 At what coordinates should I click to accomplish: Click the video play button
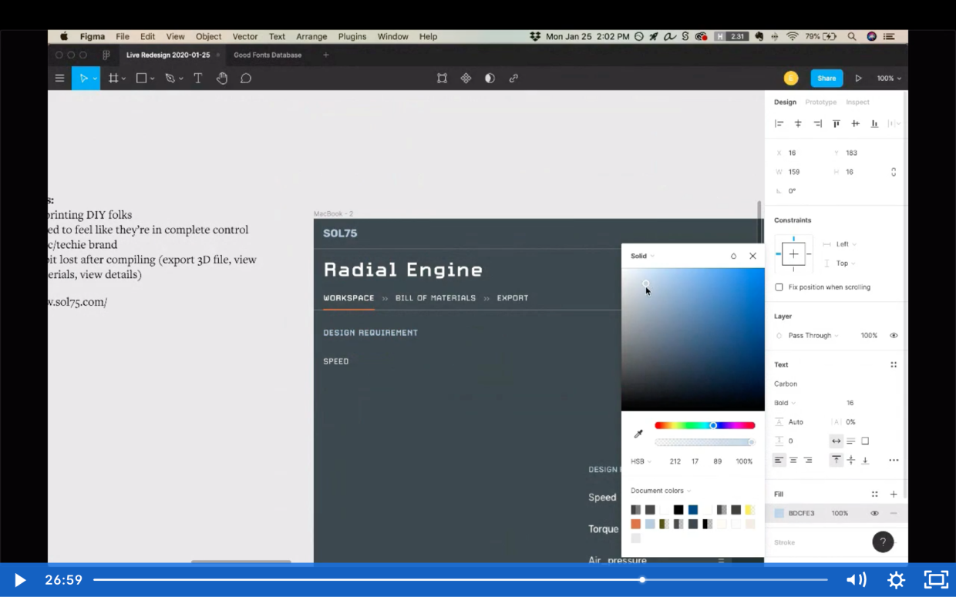click(19, 580)
